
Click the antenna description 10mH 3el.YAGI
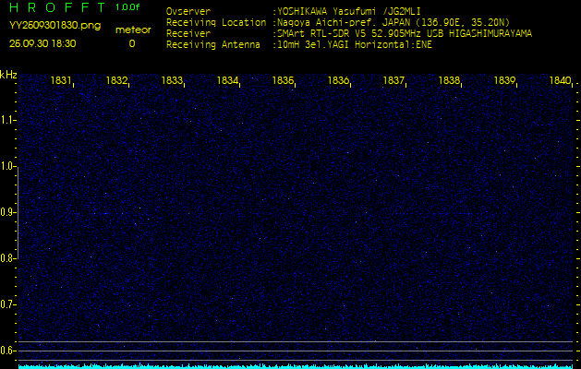[354, 45]
